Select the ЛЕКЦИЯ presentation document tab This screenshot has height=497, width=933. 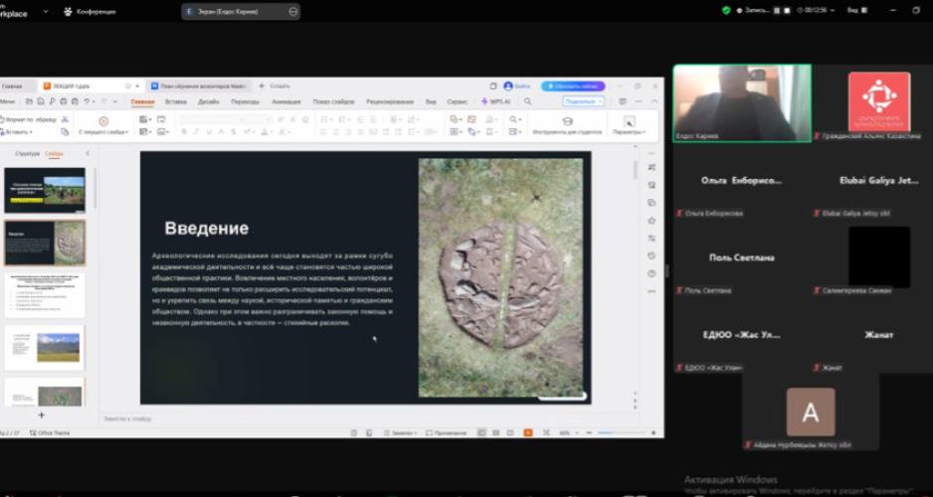90,86
